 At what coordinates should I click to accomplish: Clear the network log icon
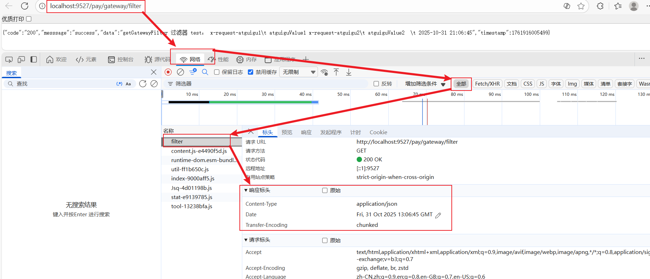click(180, 72)
